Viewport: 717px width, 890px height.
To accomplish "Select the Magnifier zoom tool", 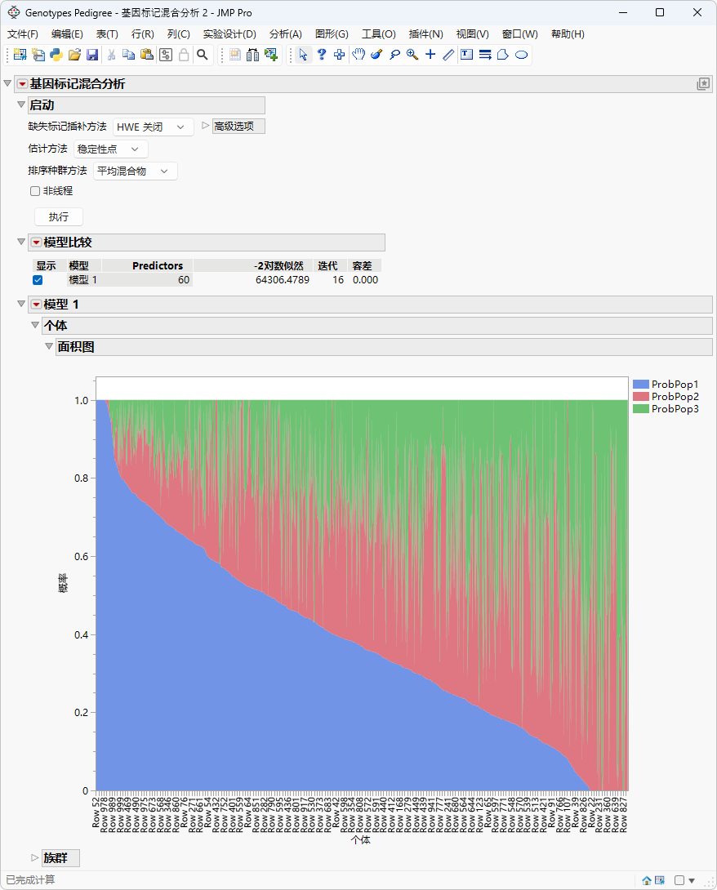I will (x=412, y=55).
